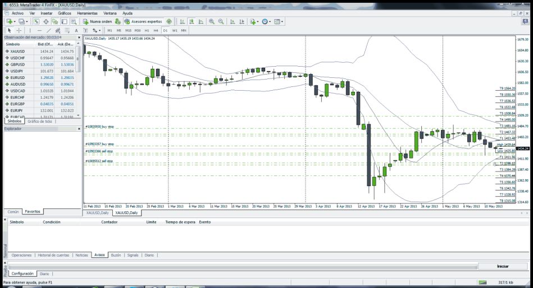Screen dimensions: 533x288
Task: Click the Nueva orden toolbar button
Action: tap(97, 21)
